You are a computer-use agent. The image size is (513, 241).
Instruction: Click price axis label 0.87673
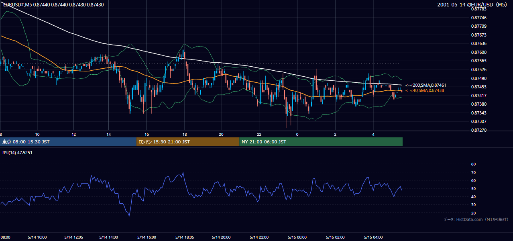(478, 35)
